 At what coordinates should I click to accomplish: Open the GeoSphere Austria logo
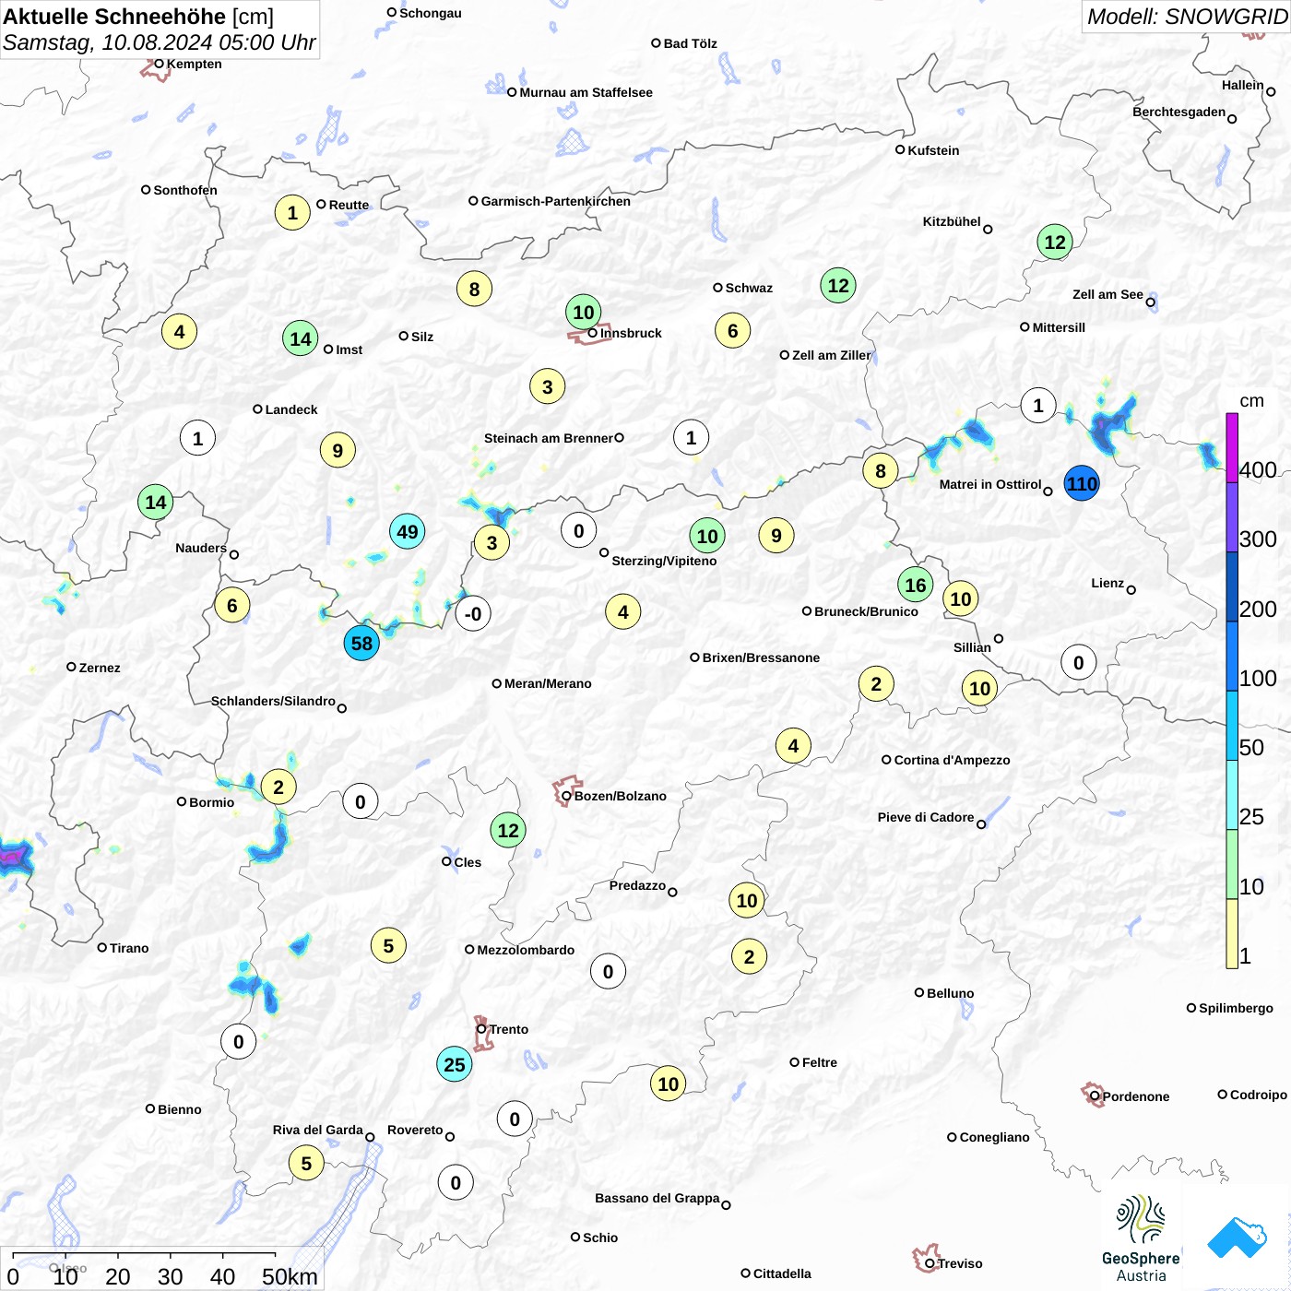[x=1141, y=1238]
